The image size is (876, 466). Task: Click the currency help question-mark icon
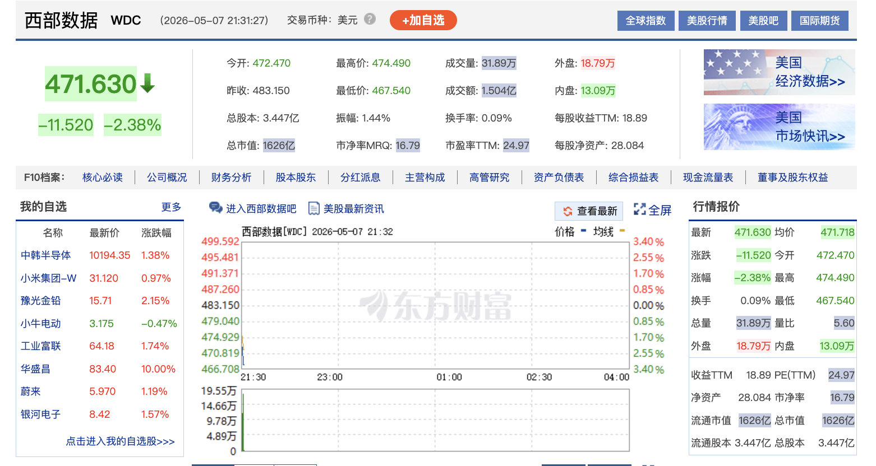pos(370,19)
